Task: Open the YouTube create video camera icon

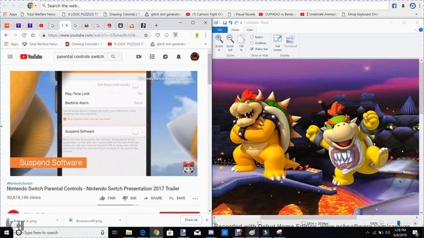Action: point(139,57)
